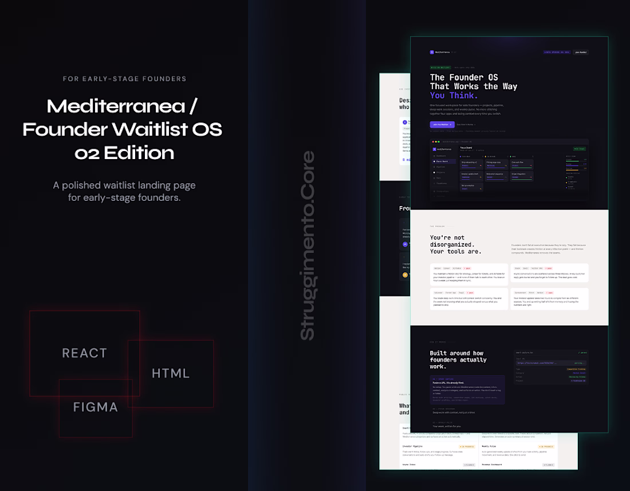Image resolution: width=630 pixels, height=491 pixels.
Task: Click 'Revenue Dashboard' row in background page
Action: tap(518, 465)
